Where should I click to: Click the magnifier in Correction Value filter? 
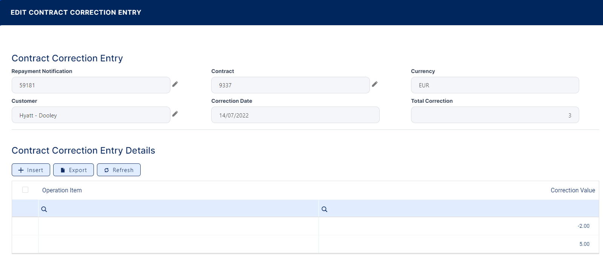(324, 209)
